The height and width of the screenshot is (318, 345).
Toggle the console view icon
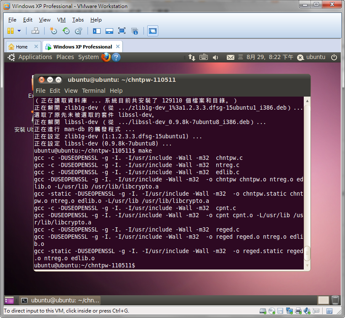[152, 31]
